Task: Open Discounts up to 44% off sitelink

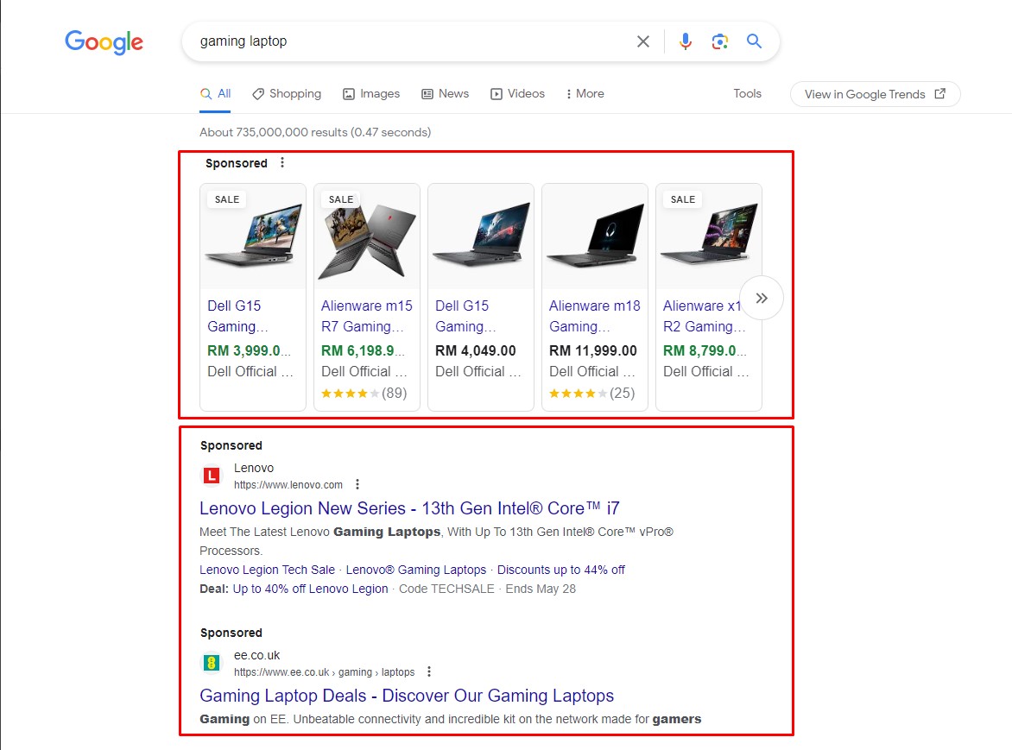Action: (x=561, y=570)
